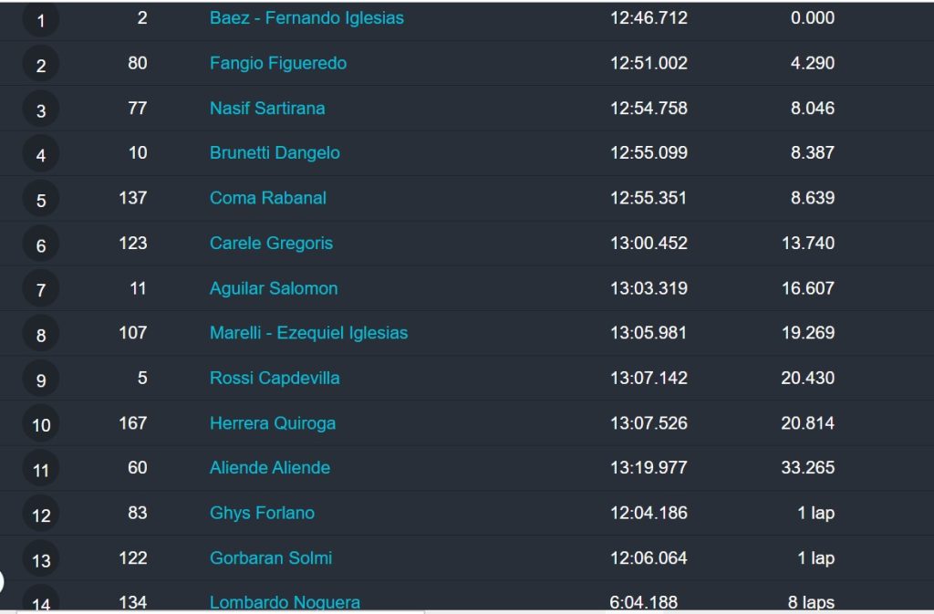The height and width of the screenshot is (614, 934).
Task: Click the 33.265 gap value cell
Action: pyautogui.click(x=808, y=468)
